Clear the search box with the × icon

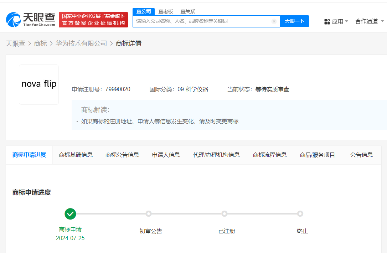[x=274, y=21]
